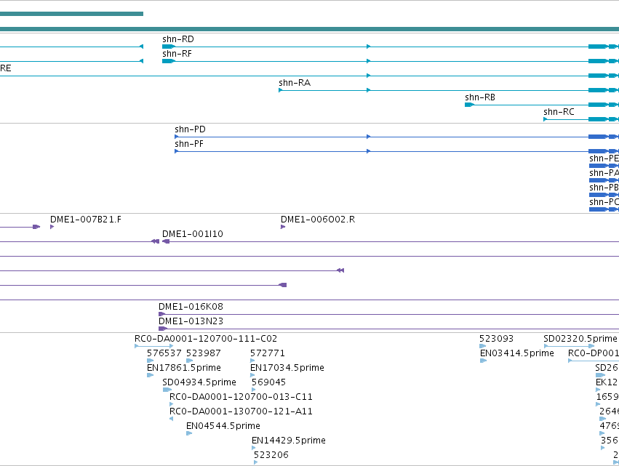This screenshot has width=619, height=466.
Task: Click the DME1-013N23 start glyph
Action: click(x=163, y=329)
